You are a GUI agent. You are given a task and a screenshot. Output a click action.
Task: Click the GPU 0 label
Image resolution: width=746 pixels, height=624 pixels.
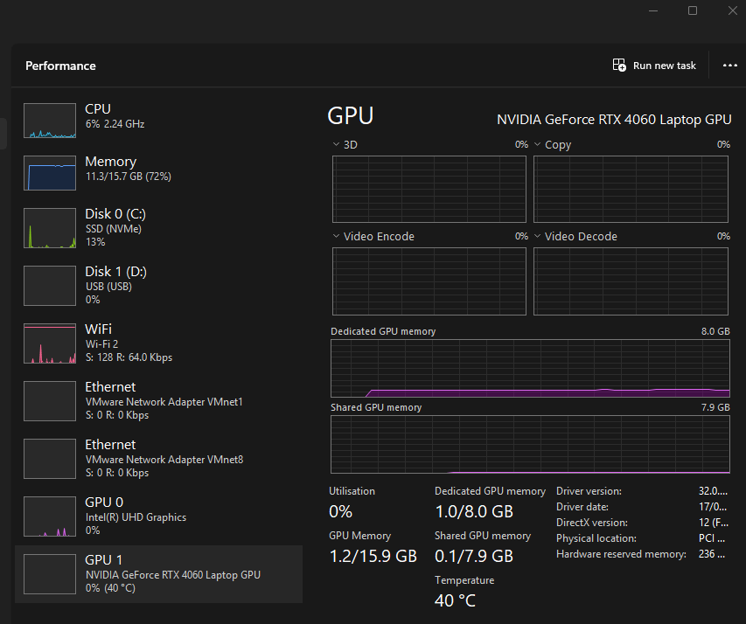pyautogui.click(x=104, y=503)
